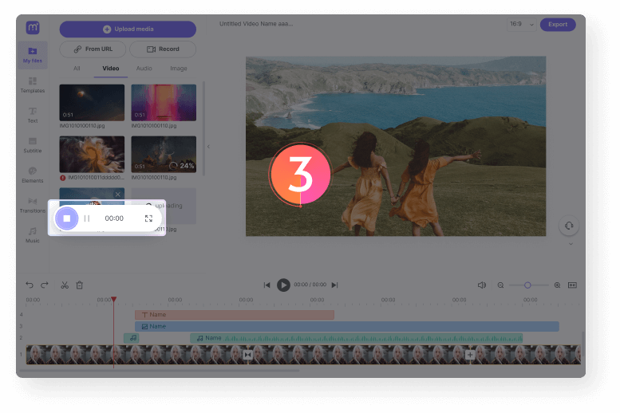This screenshot has width=620, height=413.
Task: Open the Transitions sidebar section
Action: 33,205
